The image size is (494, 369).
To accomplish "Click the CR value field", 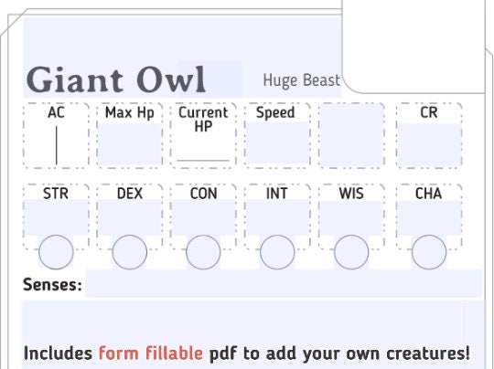I will pyautogui.click(x=429, y=144).
